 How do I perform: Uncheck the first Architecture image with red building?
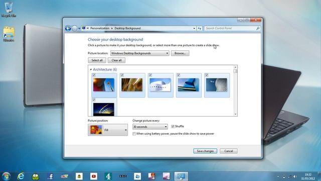pos(94,75)
